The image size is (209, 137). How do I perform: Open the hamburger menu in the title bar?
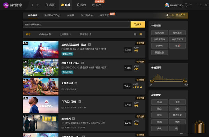(x=191, y=5)
